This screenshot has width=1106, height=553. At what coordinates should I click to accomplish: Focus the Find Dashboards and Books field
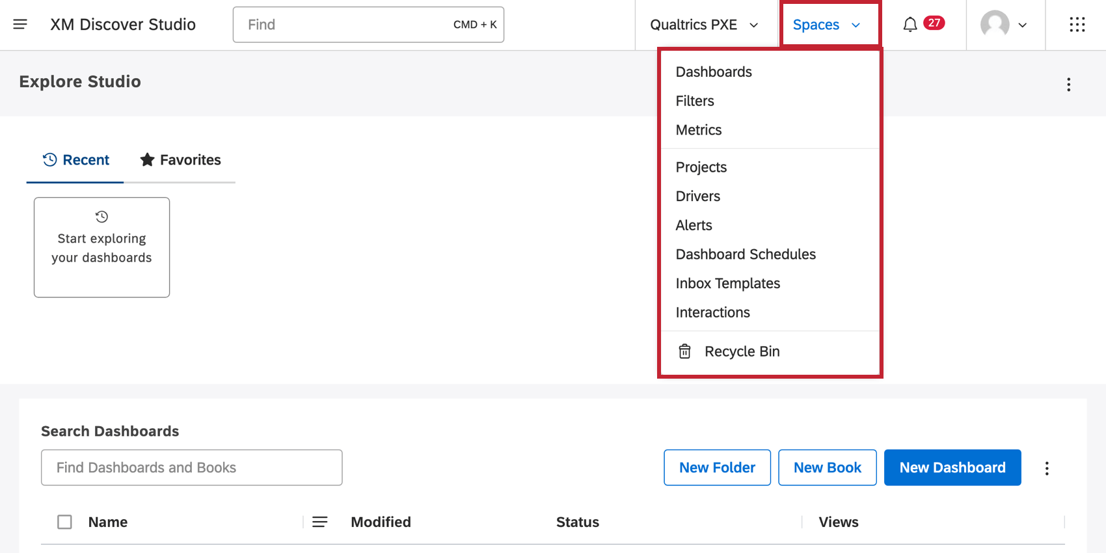191,468
